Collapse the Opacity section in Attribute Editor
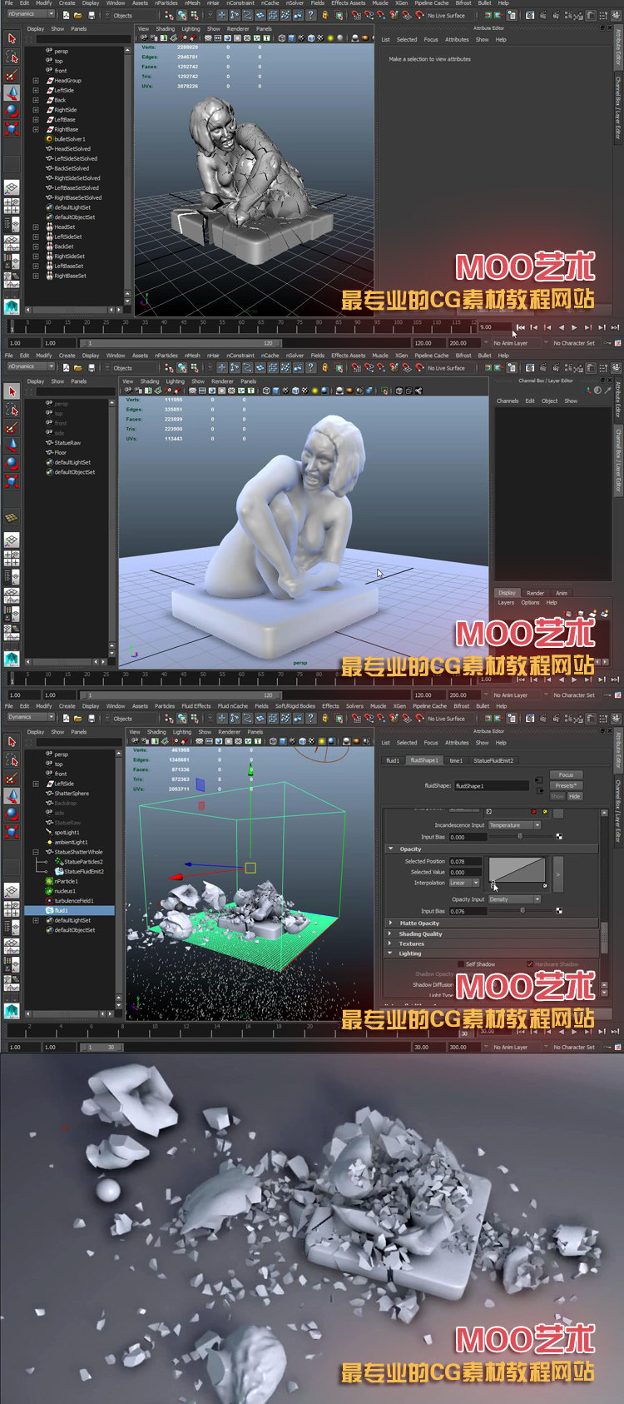This screenshot has width=624, height=1404. [392, 849]
